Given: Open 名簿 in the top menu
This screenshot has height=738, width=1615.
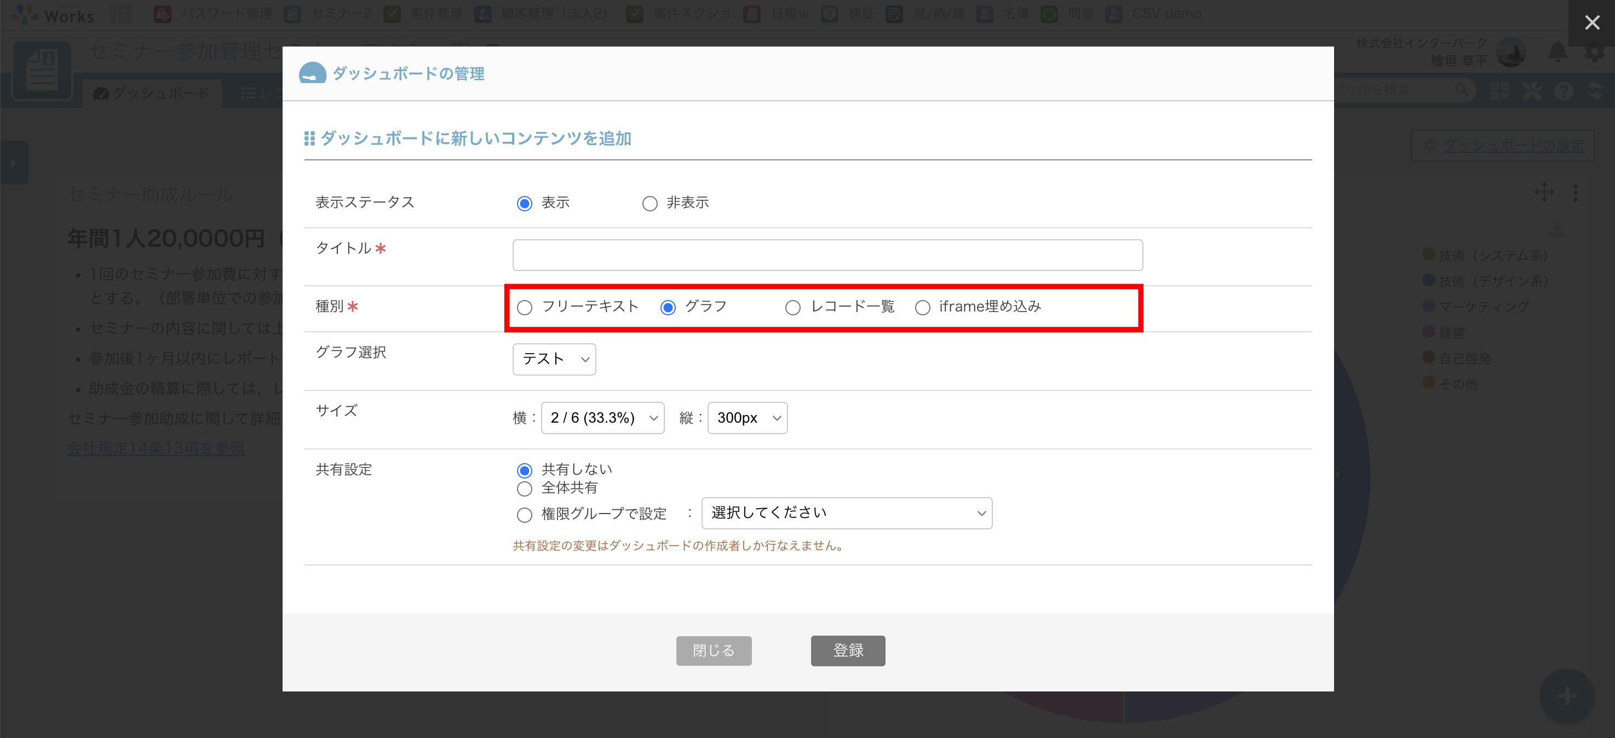Looking at the screenshot, I should coord(1003,14).
